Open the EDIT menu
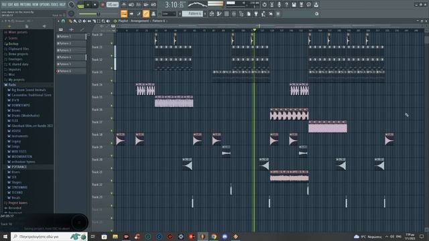The image size is (429, 241). 11,5
